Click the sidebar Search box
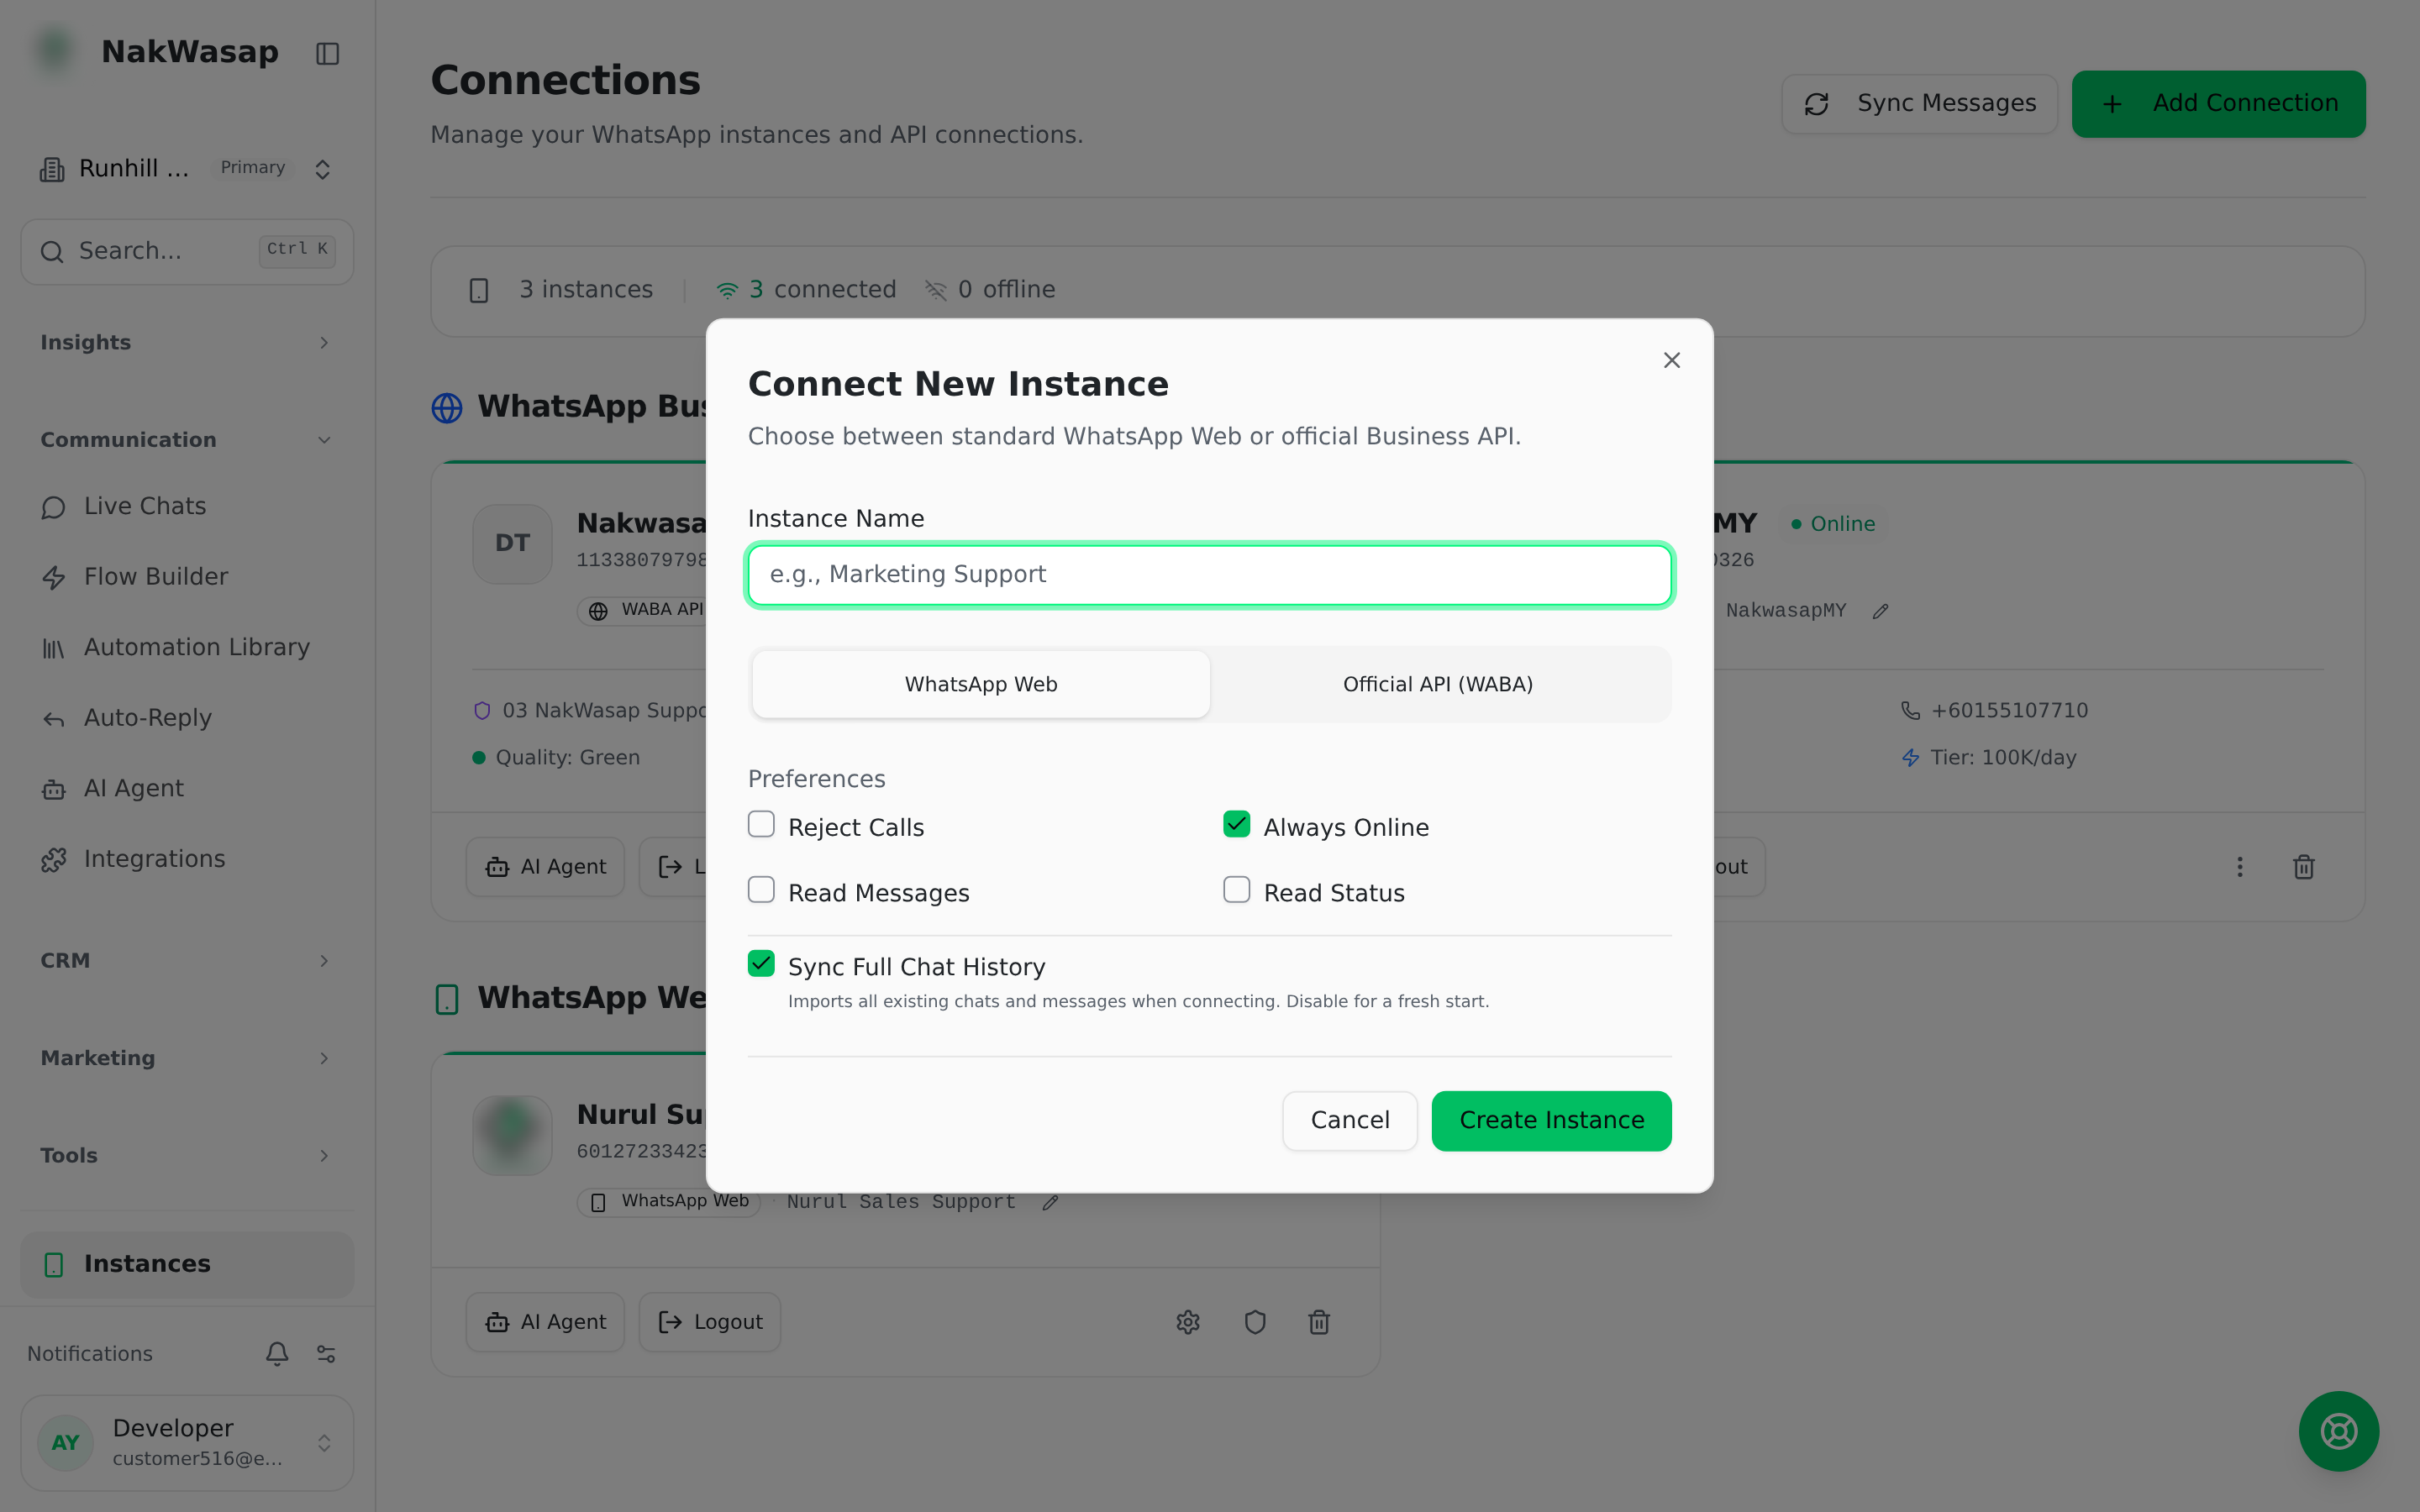 [187, 251]
